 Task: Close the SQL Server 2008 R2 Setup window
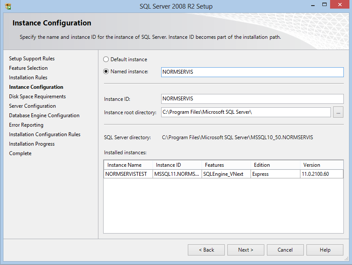[339, 5]
